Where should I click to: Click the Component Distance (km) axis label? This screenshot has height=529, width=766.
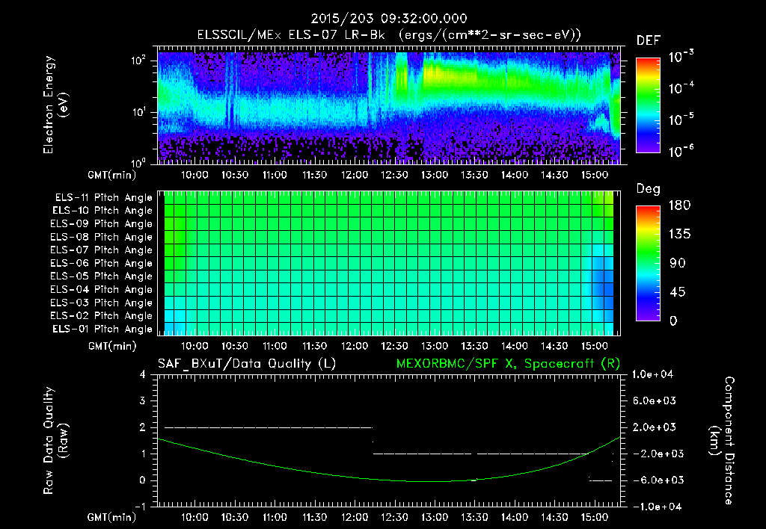coord(722,441)
